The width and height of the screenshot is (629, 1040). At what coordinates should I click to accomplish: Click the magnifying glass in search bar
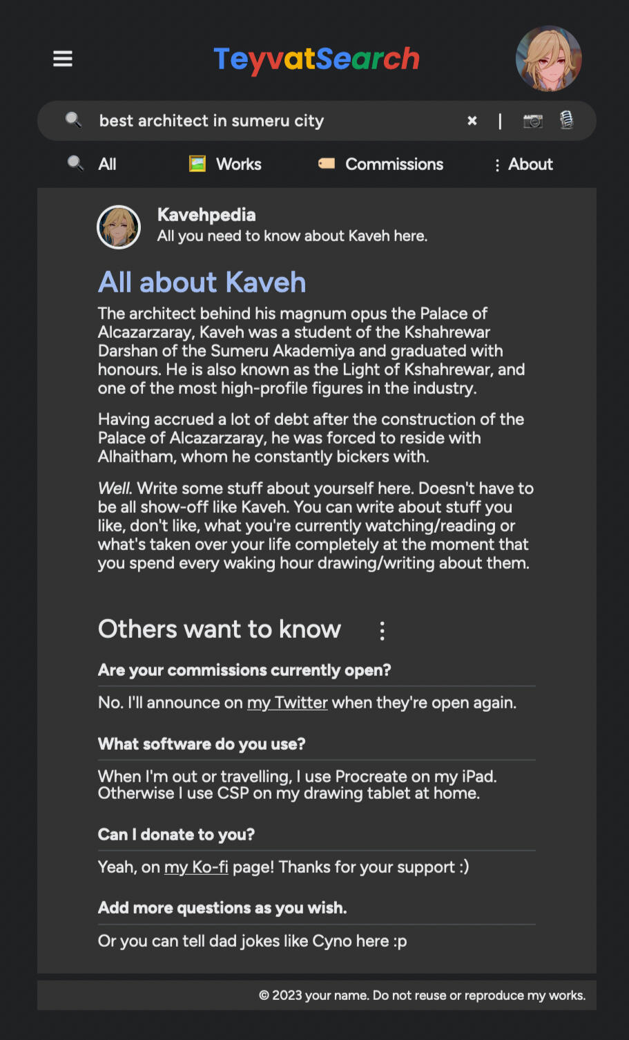[73, 120]
